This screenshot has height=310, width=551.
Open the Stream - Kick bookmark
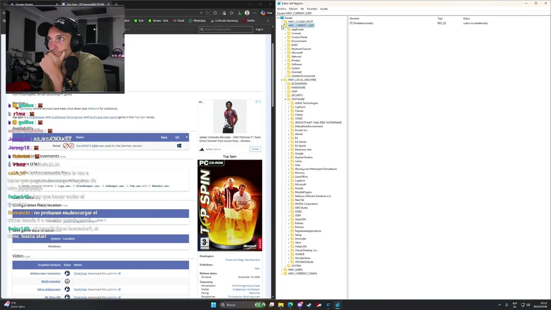click(x=158, y=21)
